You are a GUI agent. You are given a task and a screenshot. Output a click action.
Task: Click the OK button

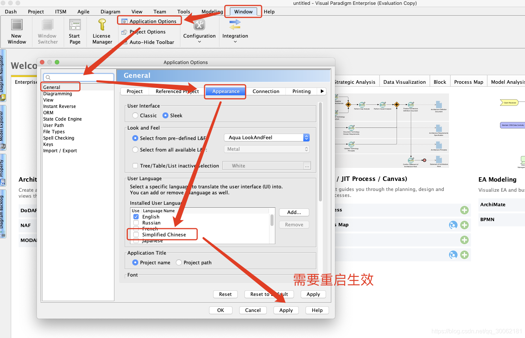click(221, 310)
